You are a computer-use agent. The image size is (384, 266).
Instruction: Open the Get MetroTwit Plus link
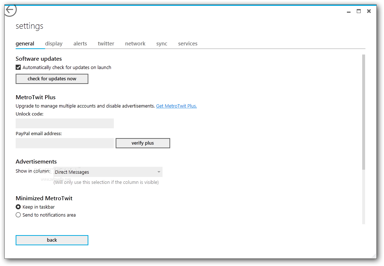pos(176,106)
